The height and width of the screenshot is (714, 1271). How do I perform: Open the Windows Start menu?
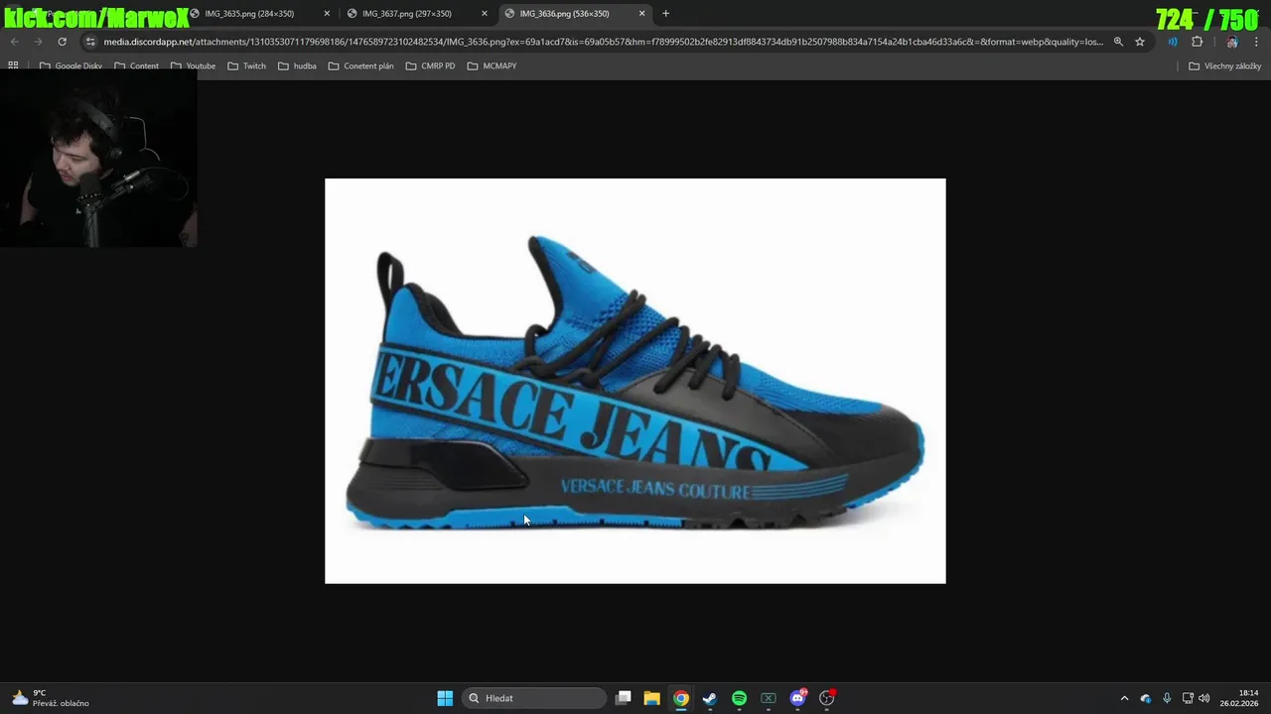click(x=445, y=698)
